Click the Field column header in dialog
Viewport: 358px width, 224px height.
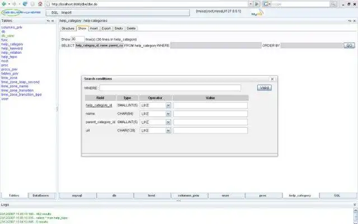(100, 98)
